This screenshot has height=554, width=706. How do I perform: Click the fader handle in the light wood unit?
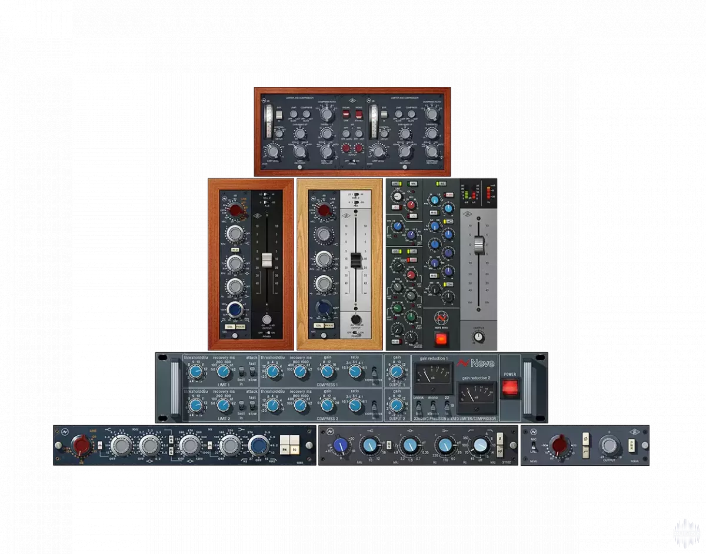coord(355,260)
